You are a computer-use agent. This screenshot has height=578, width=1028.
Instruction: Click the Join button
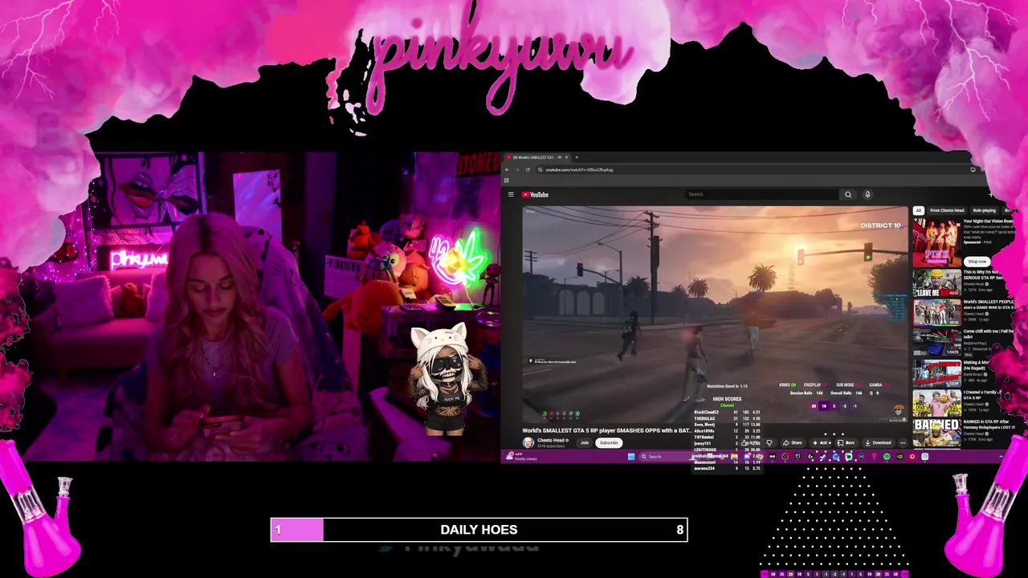(x=584, y=442)
